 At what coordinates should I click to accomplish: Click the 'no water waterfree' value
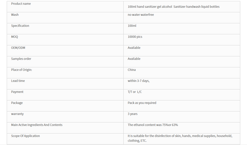[x=141, y=15]
